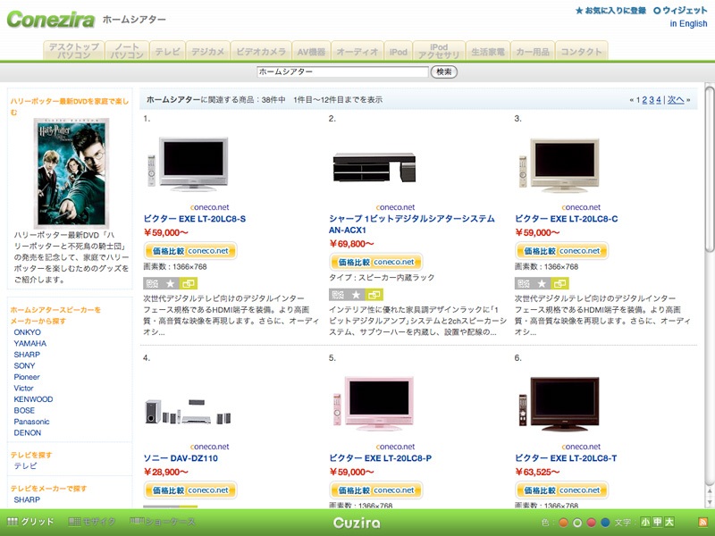Viewport: 715px width, 536px height.
Task: Open the RSS feed icon
Action: click(x=702, y=523)
